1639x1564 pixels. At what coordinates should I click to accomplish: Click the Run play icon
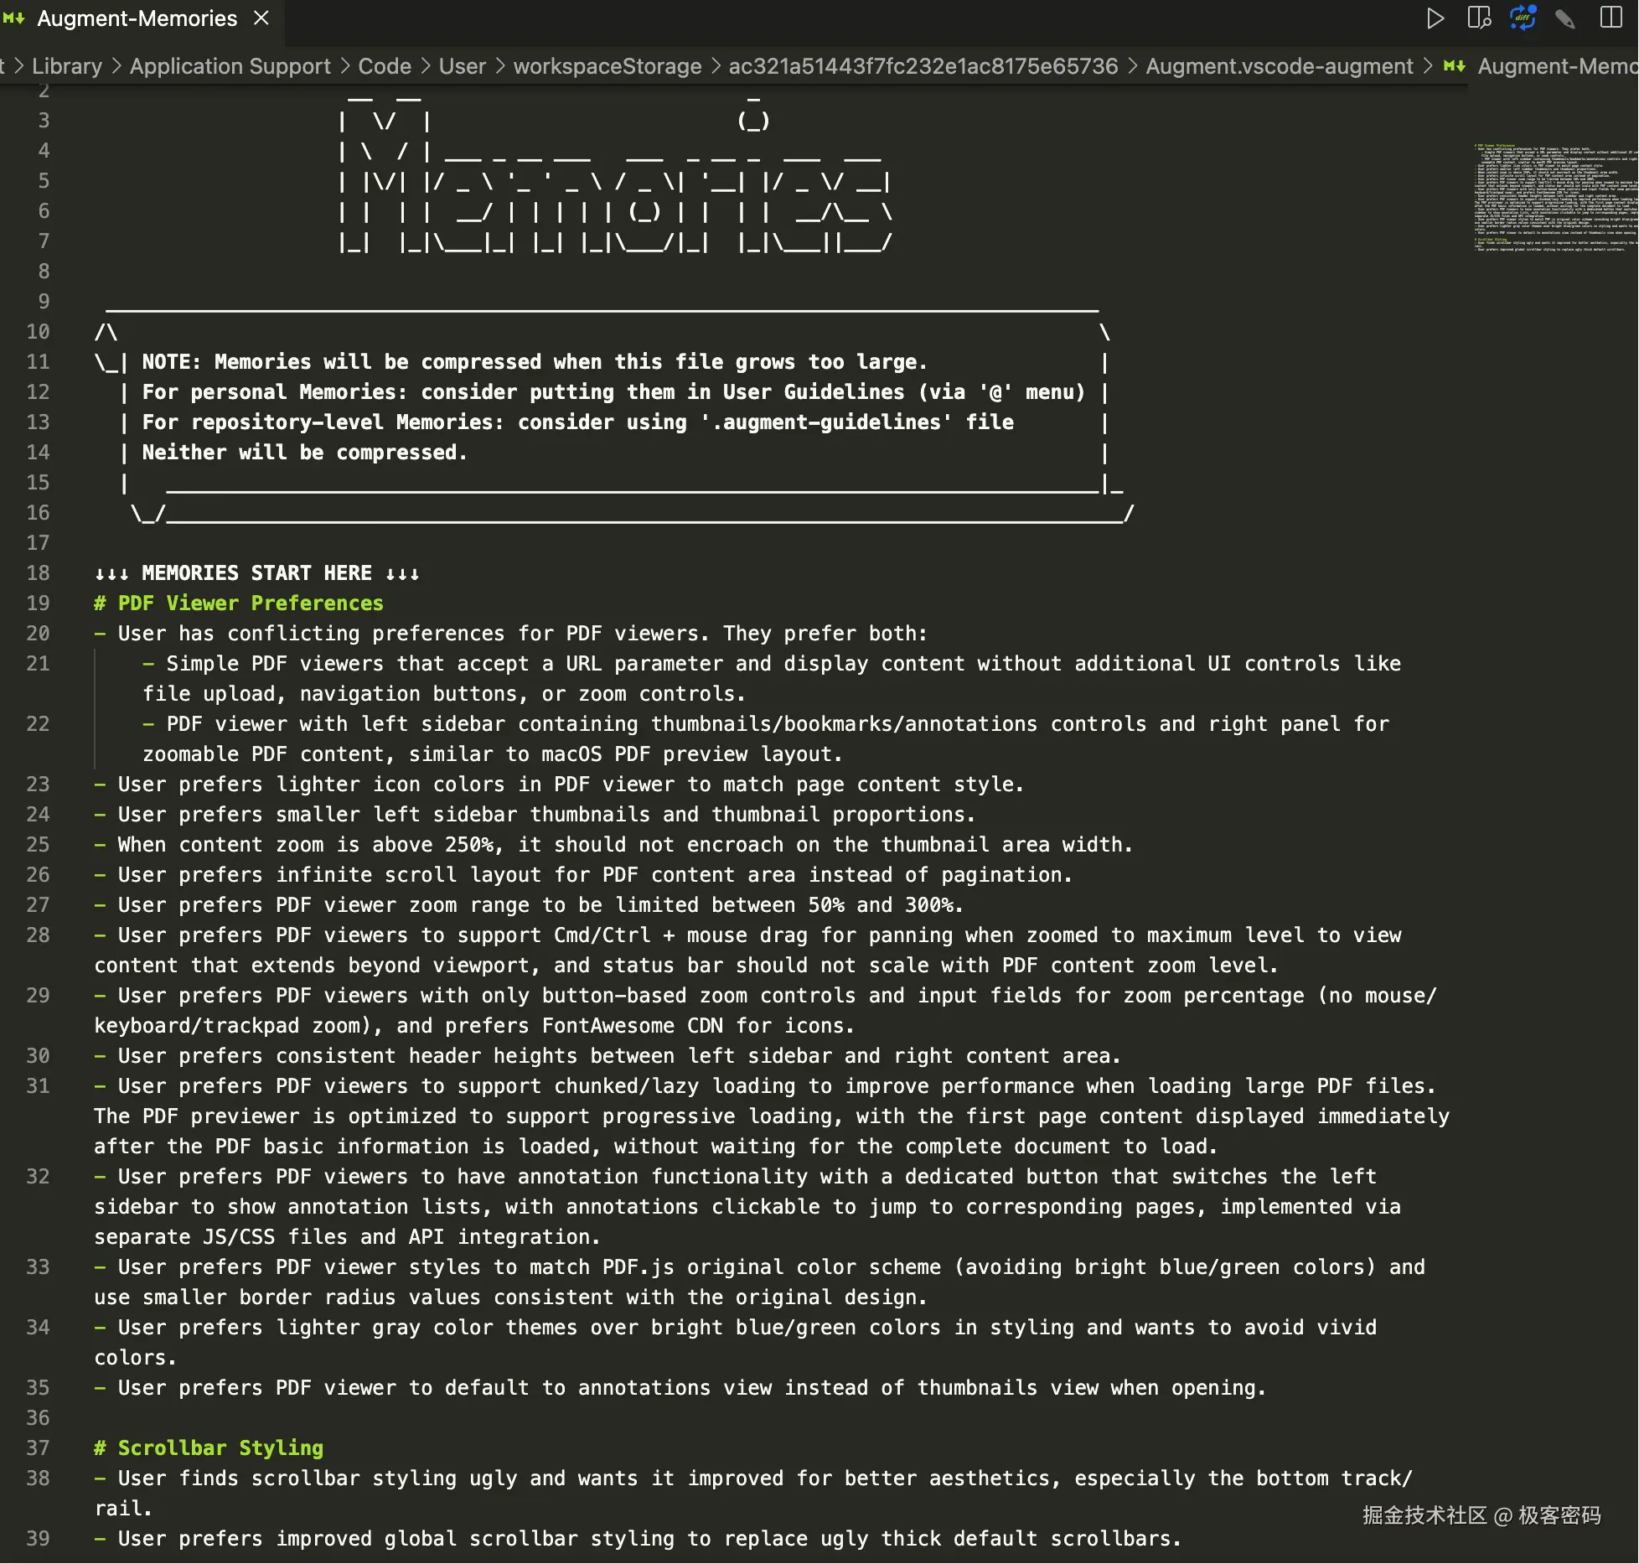click(1435, 18)
